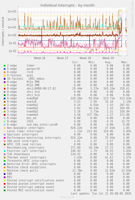Click the Week 26 axis label

click(39, 58)
